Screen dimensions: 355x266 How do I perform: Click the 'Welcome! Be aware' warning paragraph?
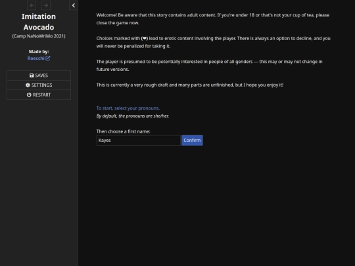(213, 19)
